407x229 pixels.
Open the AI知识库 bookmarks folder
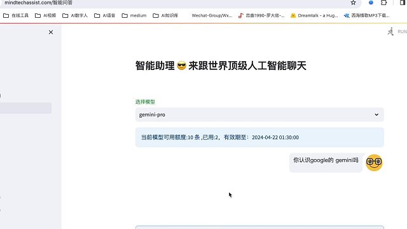tap(165, 15)
